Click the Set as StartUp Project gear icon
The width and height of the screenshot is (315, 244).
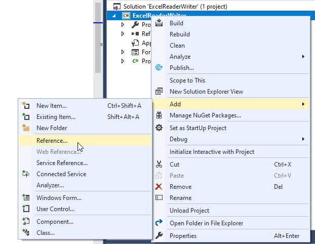pos(159,128)
